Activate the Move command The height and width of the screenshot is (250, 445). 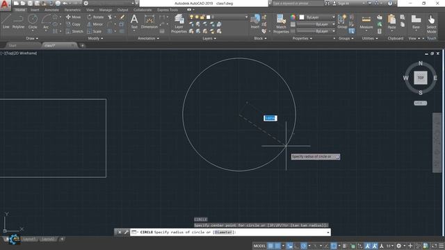[x=74, y=17]
